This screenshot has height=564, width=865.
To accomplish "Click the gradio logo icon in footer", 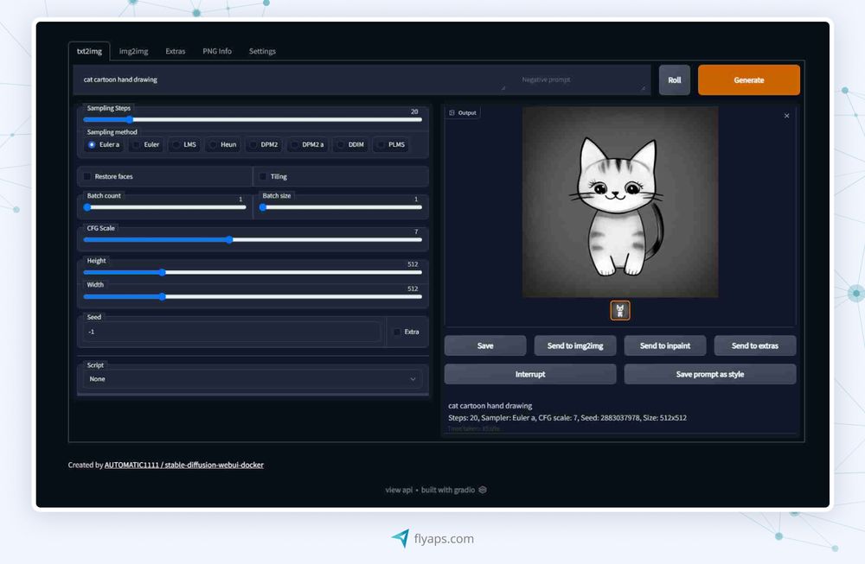I will pos(483,490).
